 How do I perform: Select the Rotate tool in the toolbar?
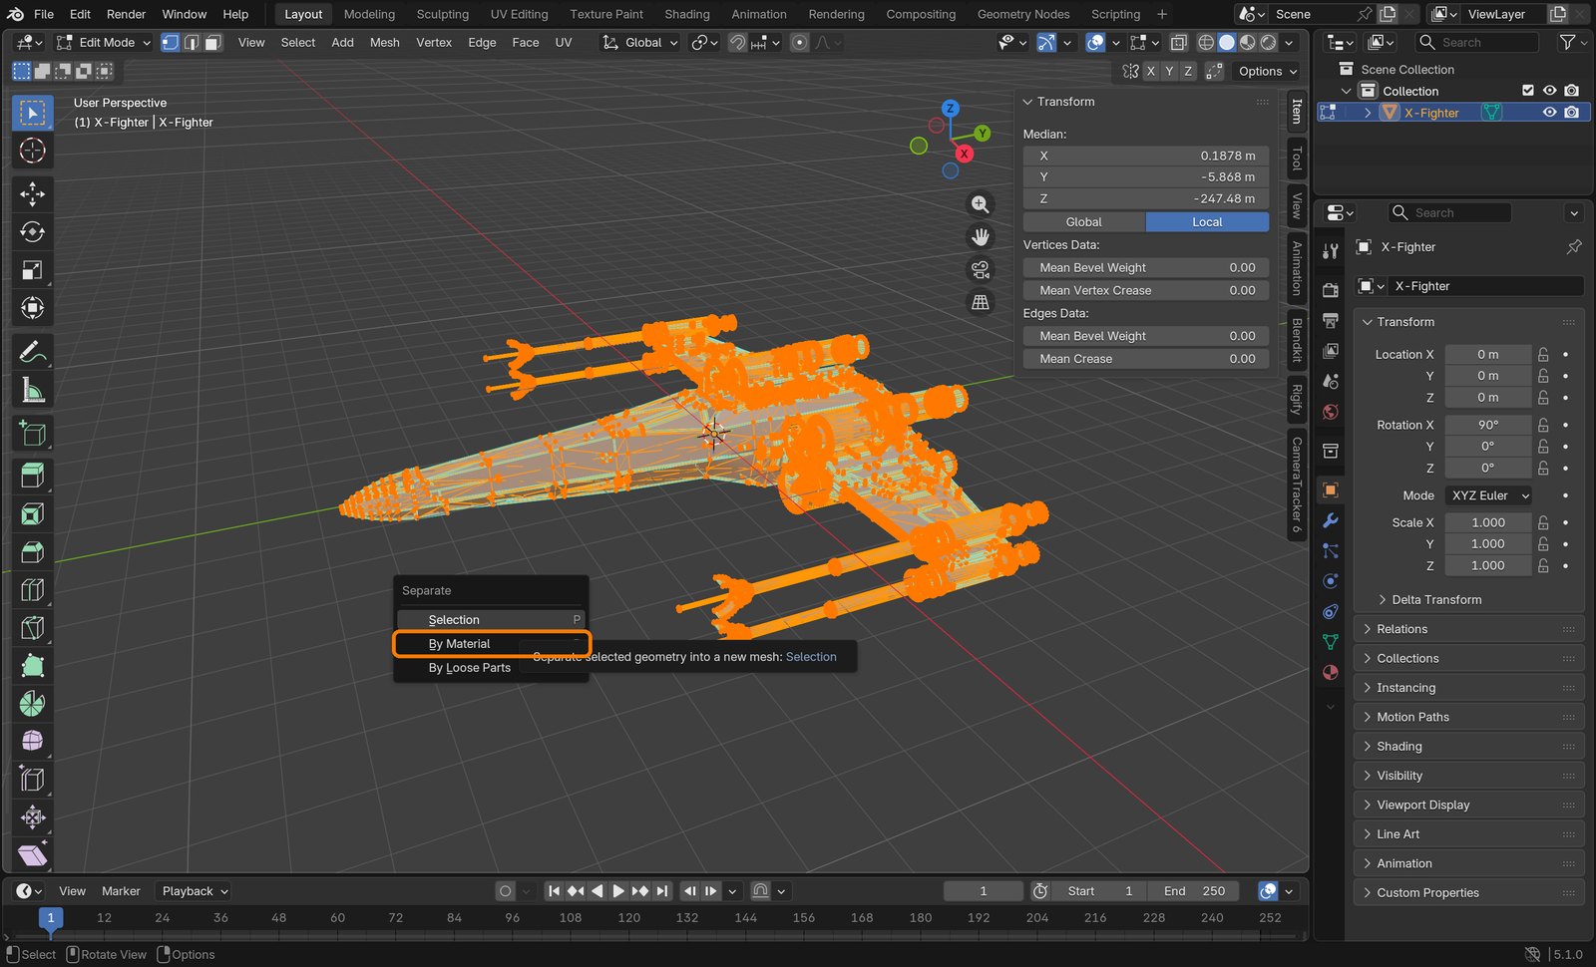click(x=32, y=231)
